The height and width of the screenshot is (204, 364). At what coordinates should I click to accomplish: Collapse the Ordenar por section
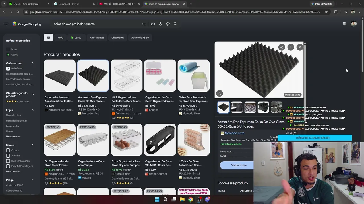(x=32, y=63)
